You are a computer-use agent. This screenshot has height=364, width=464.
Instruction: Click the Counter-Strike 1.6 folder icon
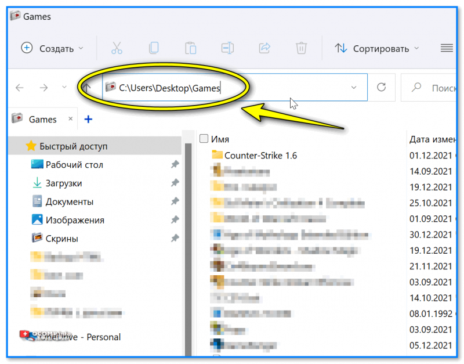pos(217,154)
